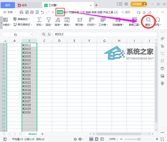This screenshot has width=167, height=142.
Task: Click the formula bar containing #2012
Action: click(x=105, y=34)
